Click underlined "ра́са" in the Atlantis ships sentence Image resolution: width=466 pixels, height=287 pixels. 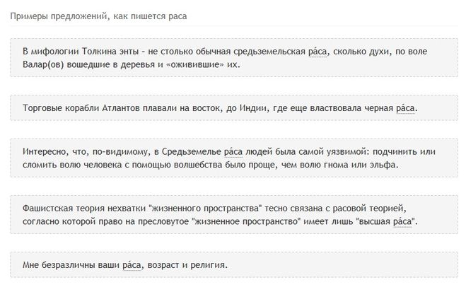pyautogui.click(x=405, y=108)
